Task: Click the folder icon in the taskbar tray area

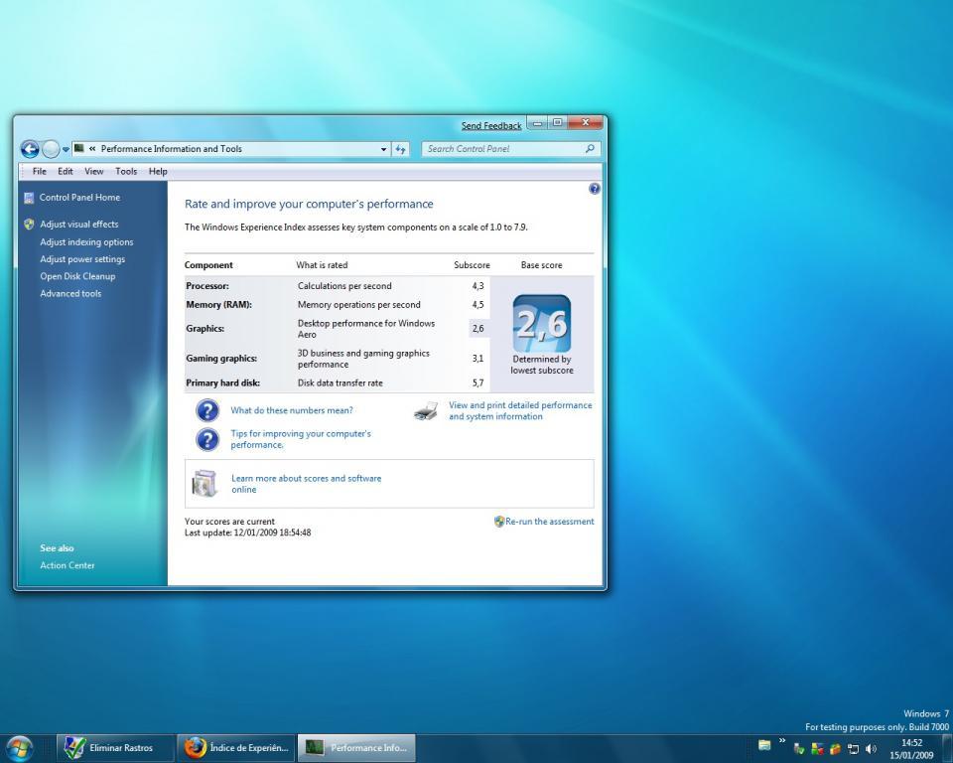Action: click(764, 745)
